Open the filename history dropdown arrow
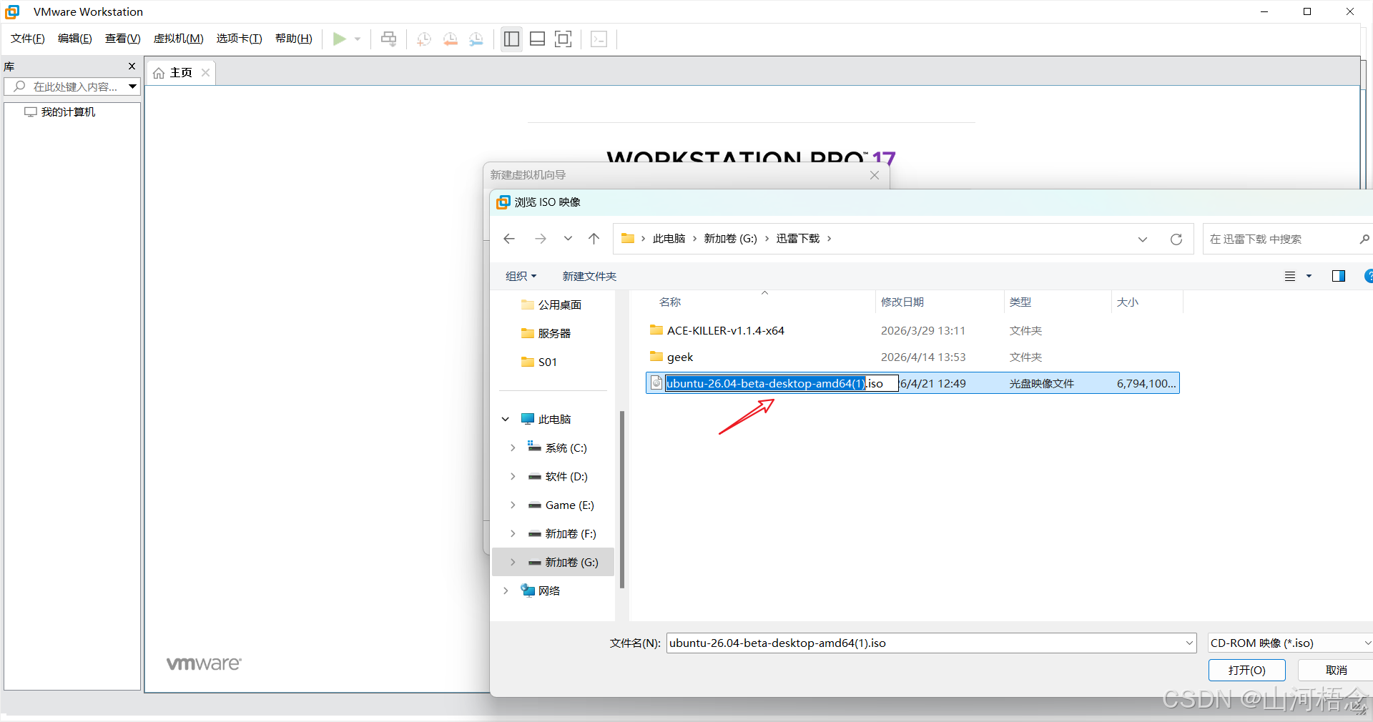 tap(1189, 643)
